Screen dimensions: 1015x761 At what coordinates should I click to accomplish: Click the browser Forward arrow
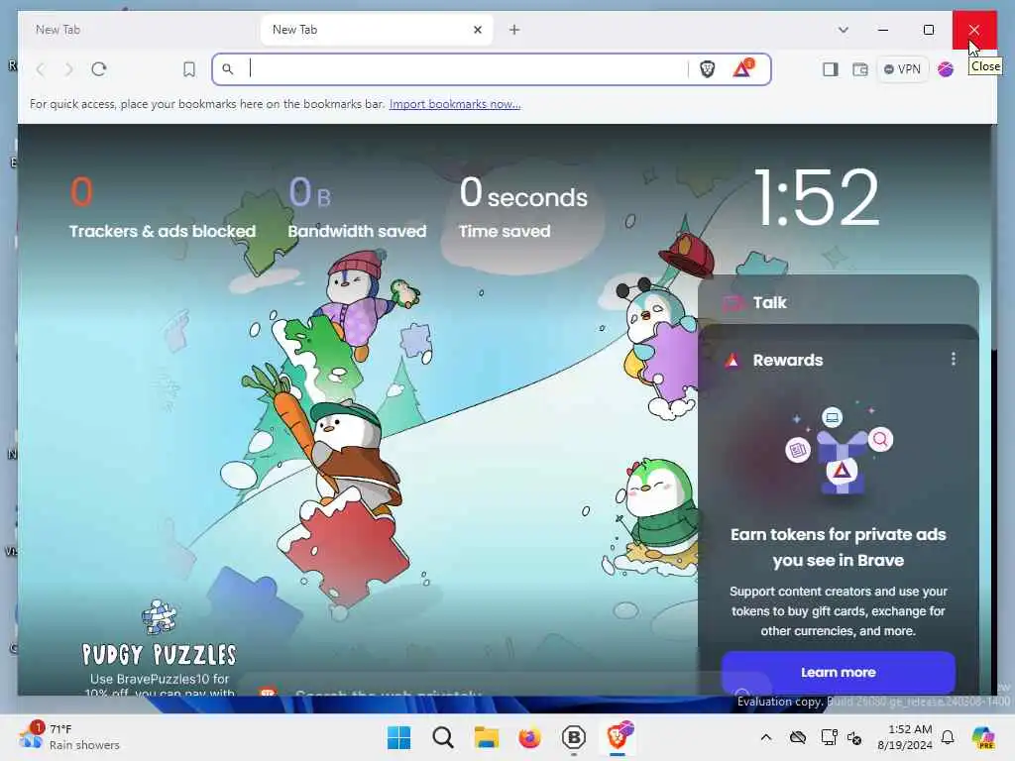point(68,69)
